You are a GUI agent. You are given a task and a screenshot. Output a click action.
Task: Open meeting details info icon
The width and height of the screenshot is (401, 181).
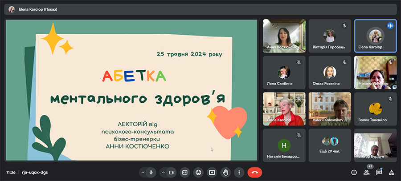pos(354,173)
